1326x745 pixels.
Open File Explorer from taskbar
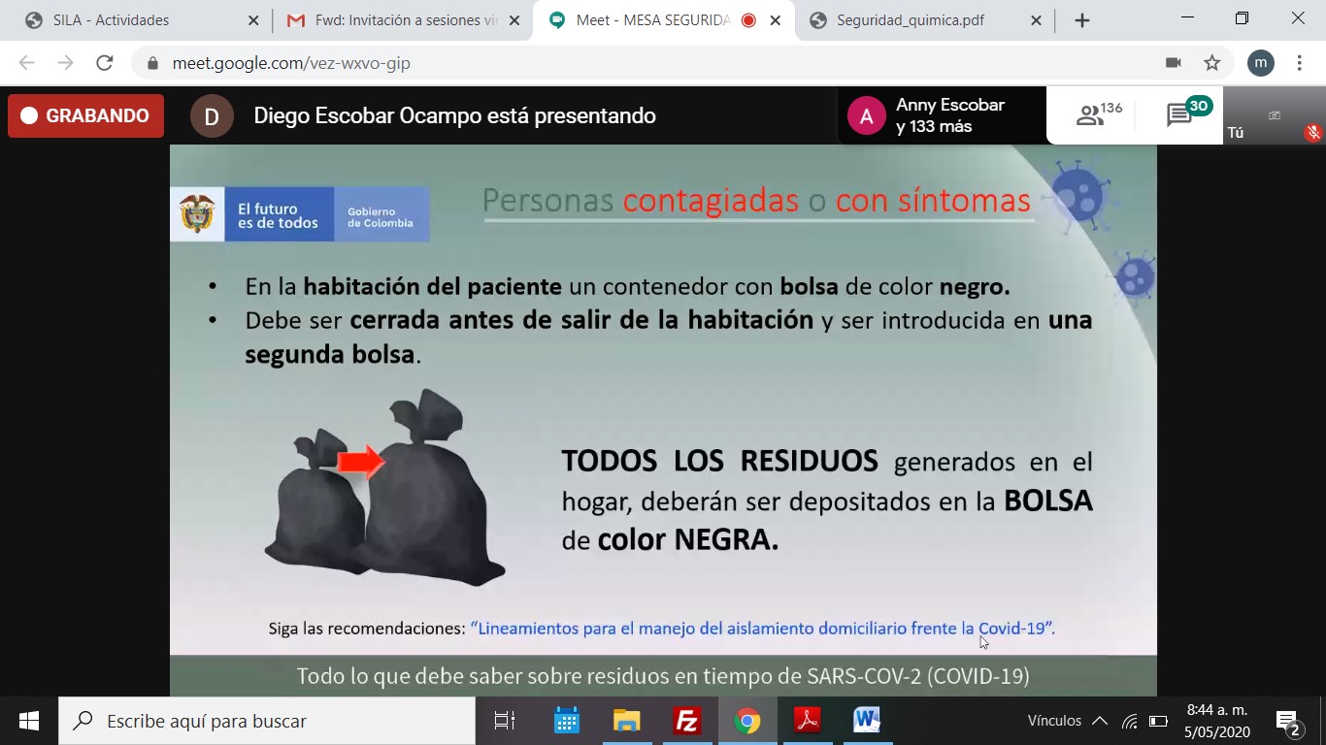[x=626, y=721]
